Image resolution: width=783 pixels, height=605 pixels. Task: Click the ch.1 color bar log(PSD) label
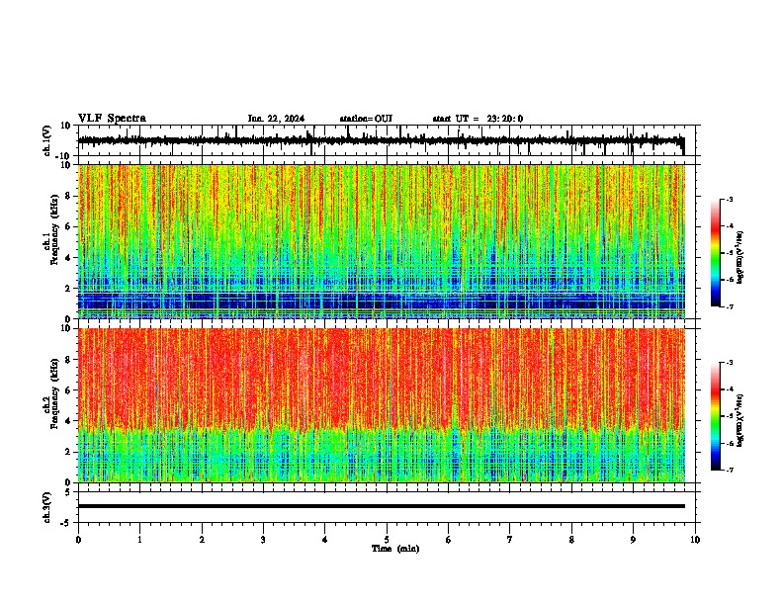point(739,257)
